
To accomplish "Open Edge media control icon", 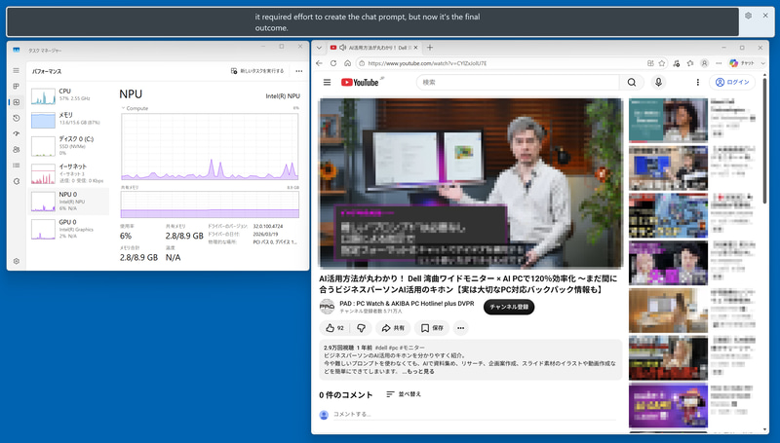I will [x=676, y=63].
